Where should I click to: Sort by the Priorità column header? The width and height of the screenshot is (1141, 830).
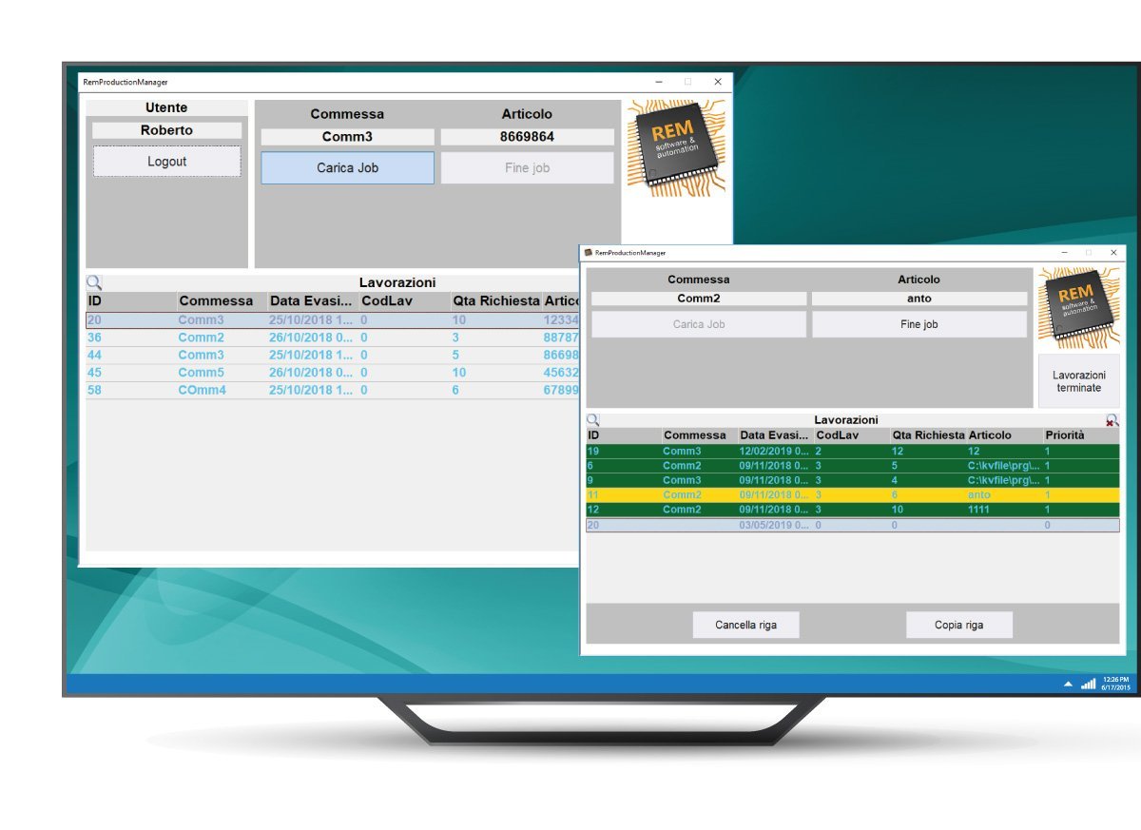click(1064, 435)
